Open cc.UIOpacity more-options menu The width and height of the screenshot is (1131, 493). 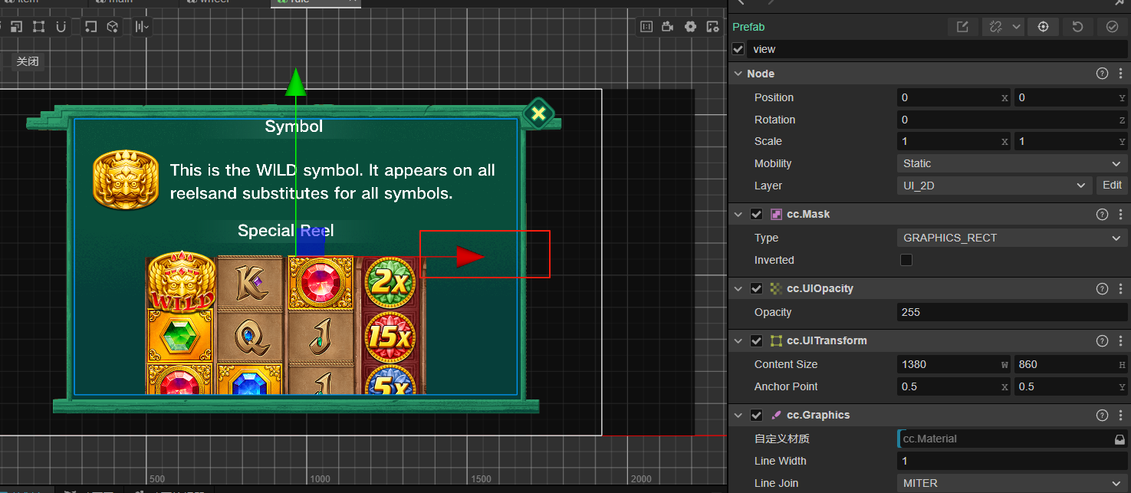[x=1120, y=289]
